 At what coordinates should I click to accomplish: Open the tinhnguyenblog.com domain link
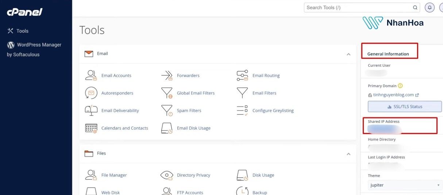click(393, 95)
